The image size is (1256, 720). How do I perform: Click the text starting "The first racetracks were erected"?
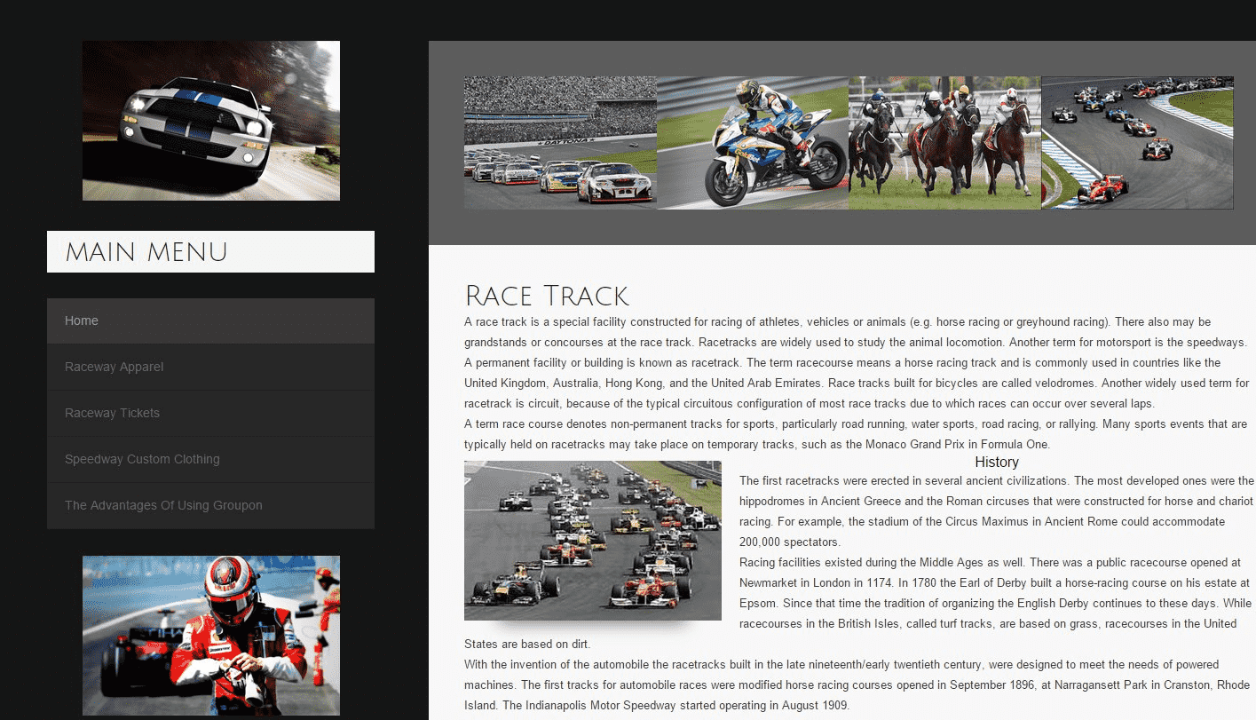(994, 510)
